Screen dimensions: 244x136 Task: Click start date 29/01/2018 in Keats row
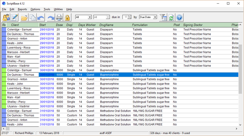[x=47, y=43]
